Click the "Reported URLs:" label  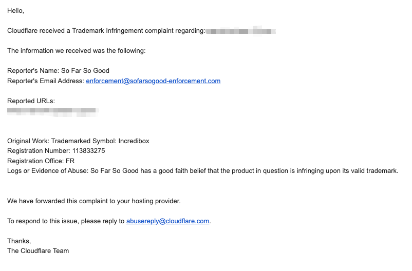(31, 101)
